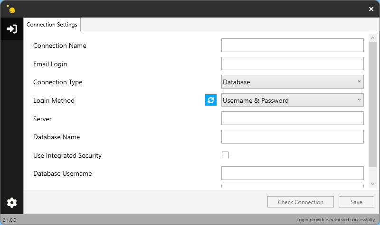Enable the Use Integrated Security checkbox
380x225 pixels.
point(225,155)
